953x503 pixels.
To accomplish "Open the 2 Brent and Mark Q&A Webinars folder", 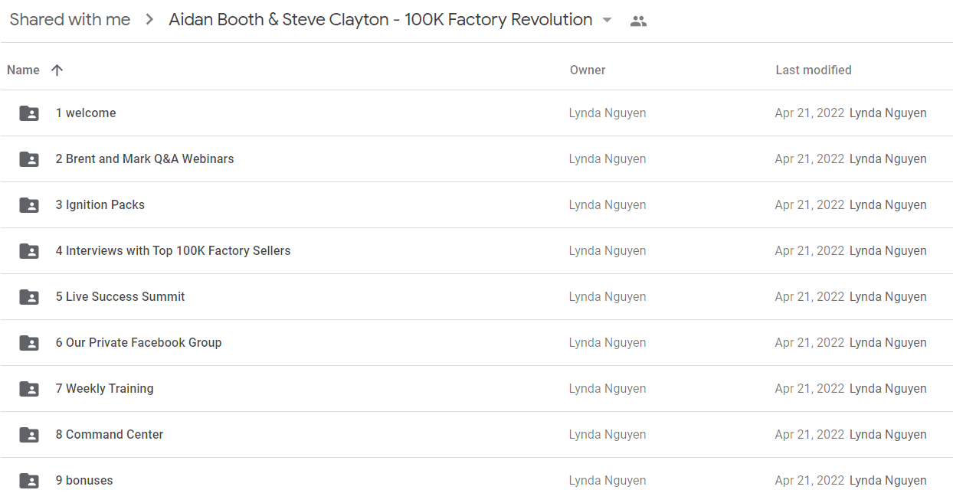I will pos(145,158).
